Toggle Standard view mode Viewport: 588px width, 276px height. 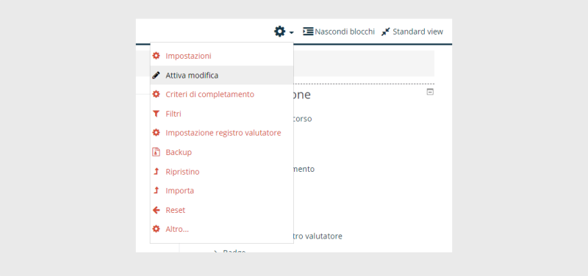(412, 32)
